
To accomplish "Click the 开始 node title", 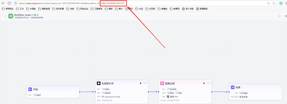I will click(36, 89).
